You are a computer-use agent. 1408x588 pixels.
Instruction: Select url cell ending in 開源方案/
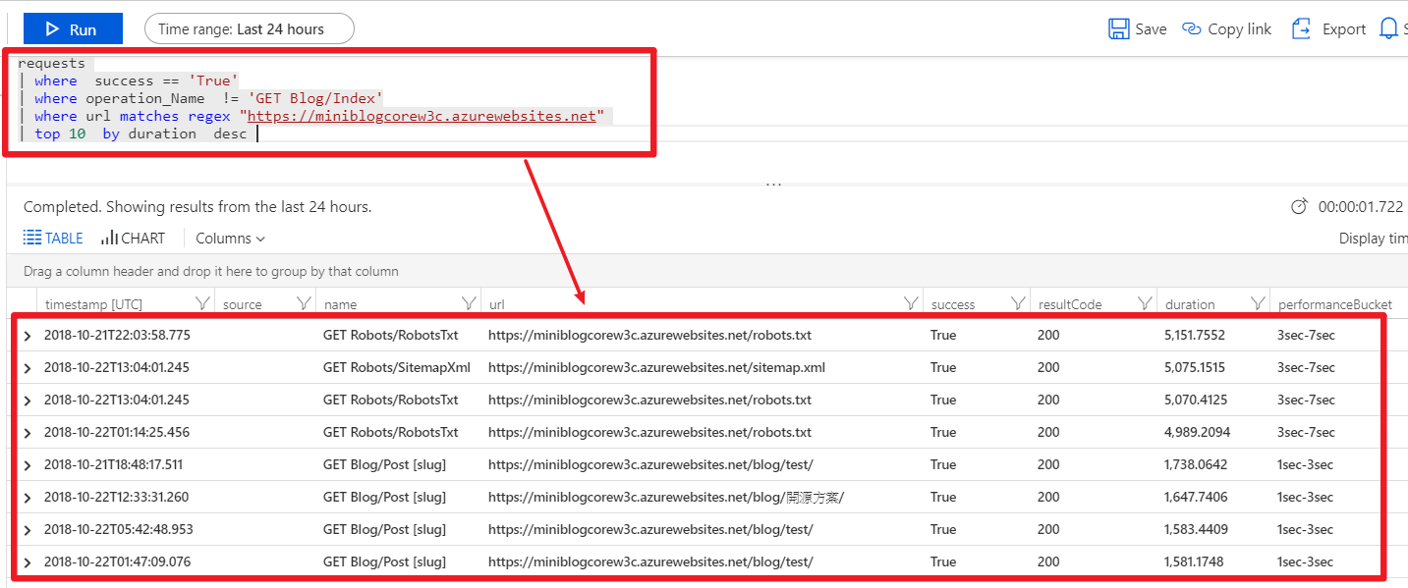click(666, 497)
